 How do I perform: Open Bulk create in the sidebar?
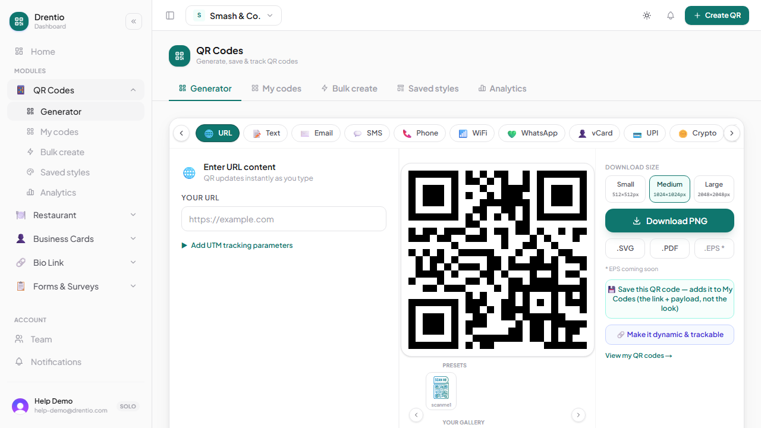pos(76,152)
